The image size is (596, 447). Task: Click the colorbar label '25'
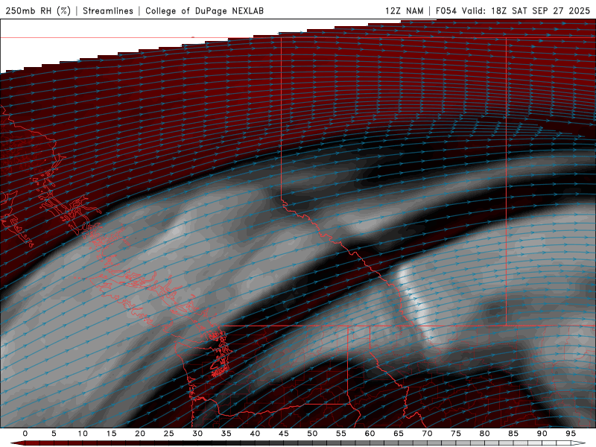pos(168,434)
